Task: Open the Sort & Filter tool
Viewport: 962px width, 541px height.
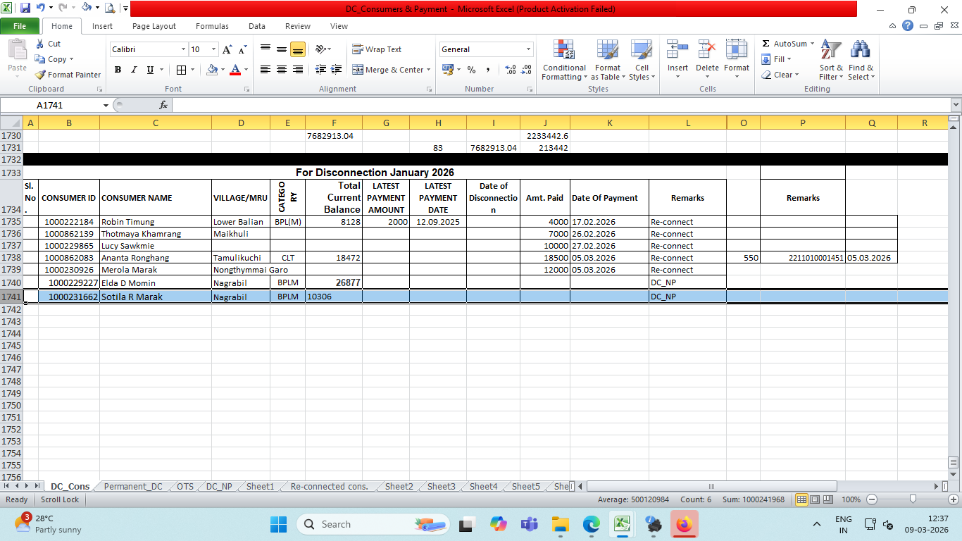Action: coord(831,61)
